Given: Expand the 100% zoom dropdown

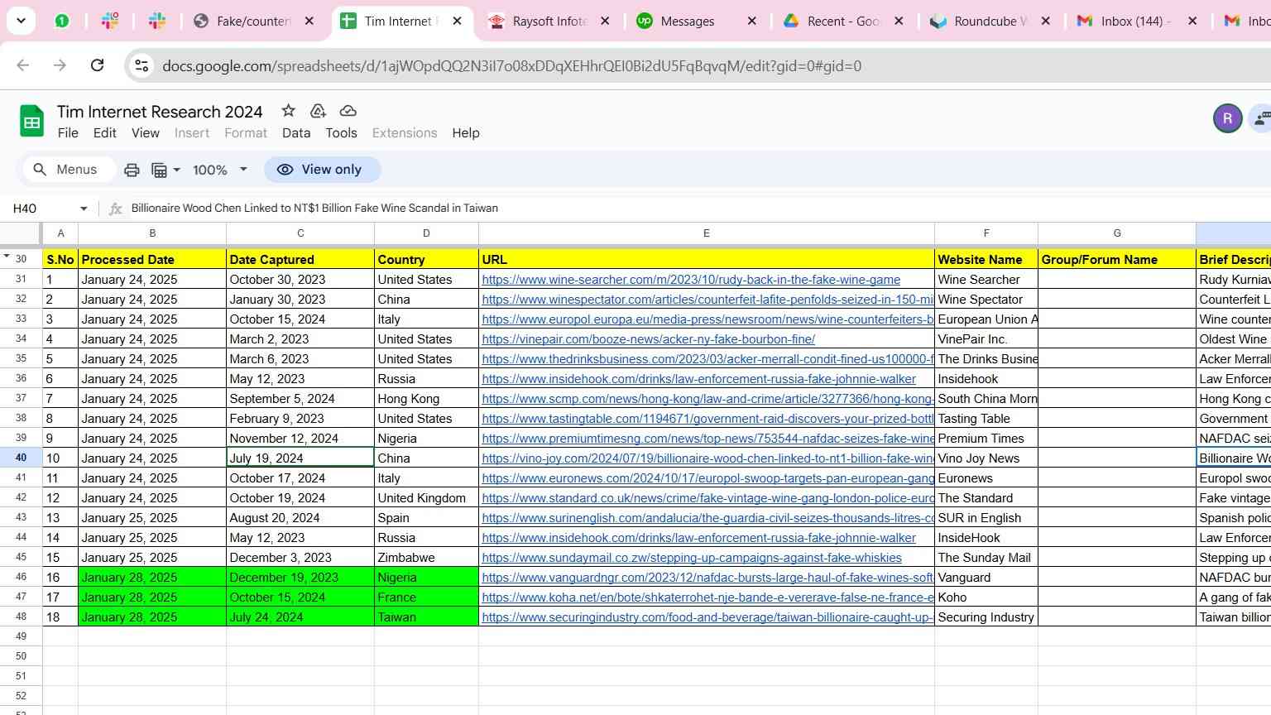Looking at the screenshot, I should pyautogui.click(x=220, y=170).
